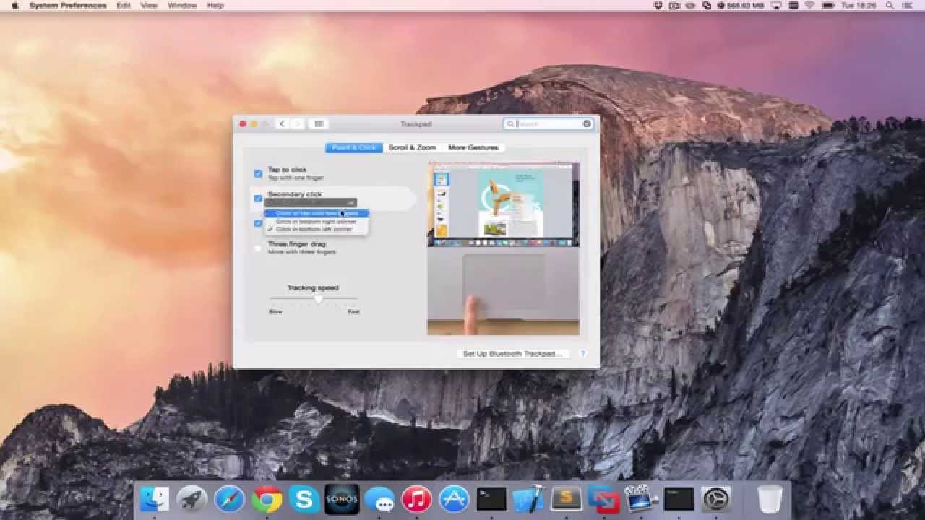Click the Tracking speed slider handle
This screenshot has width=925, height=520.
318,298
